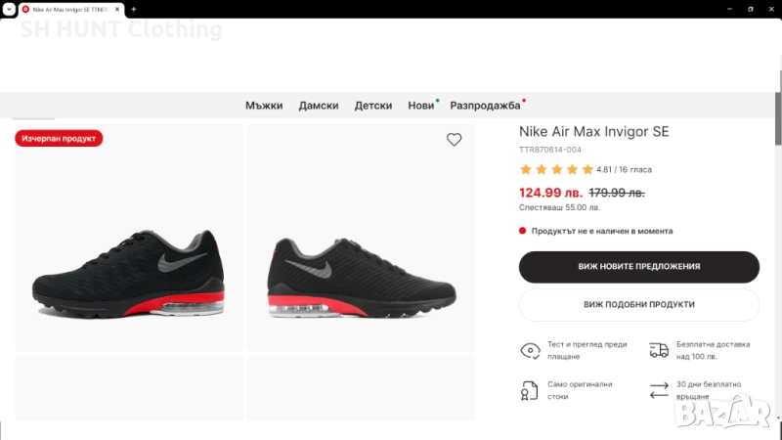Image resolution: width=782 pixels, height=440 pixels.
Task: Open the right side-view shoe image
Action: (361, 238)
